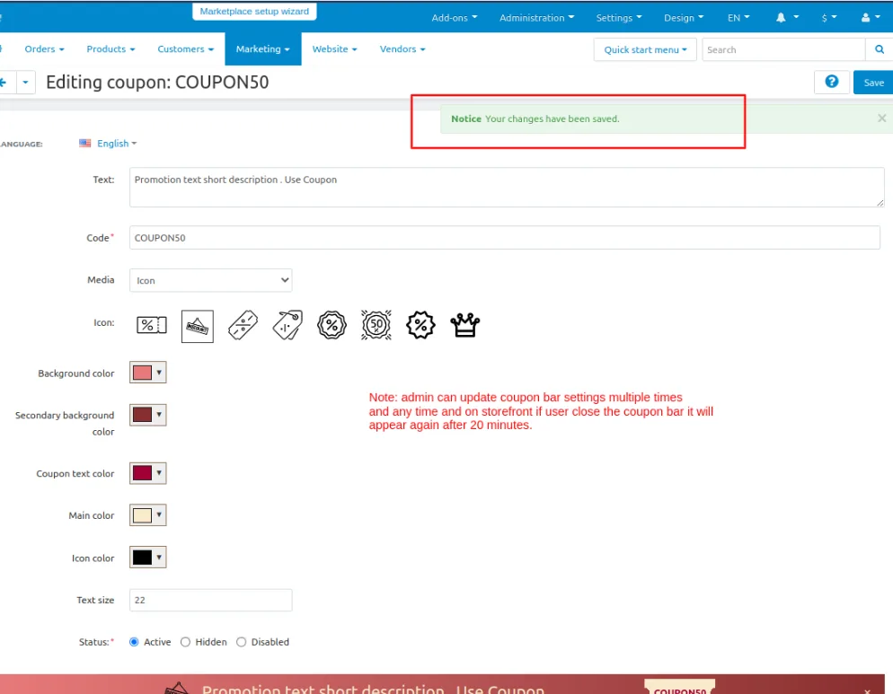The height and width of the screenshot is (694, 893).
Task: Choose the double price tag icon
Action: [x=287, y=326]
